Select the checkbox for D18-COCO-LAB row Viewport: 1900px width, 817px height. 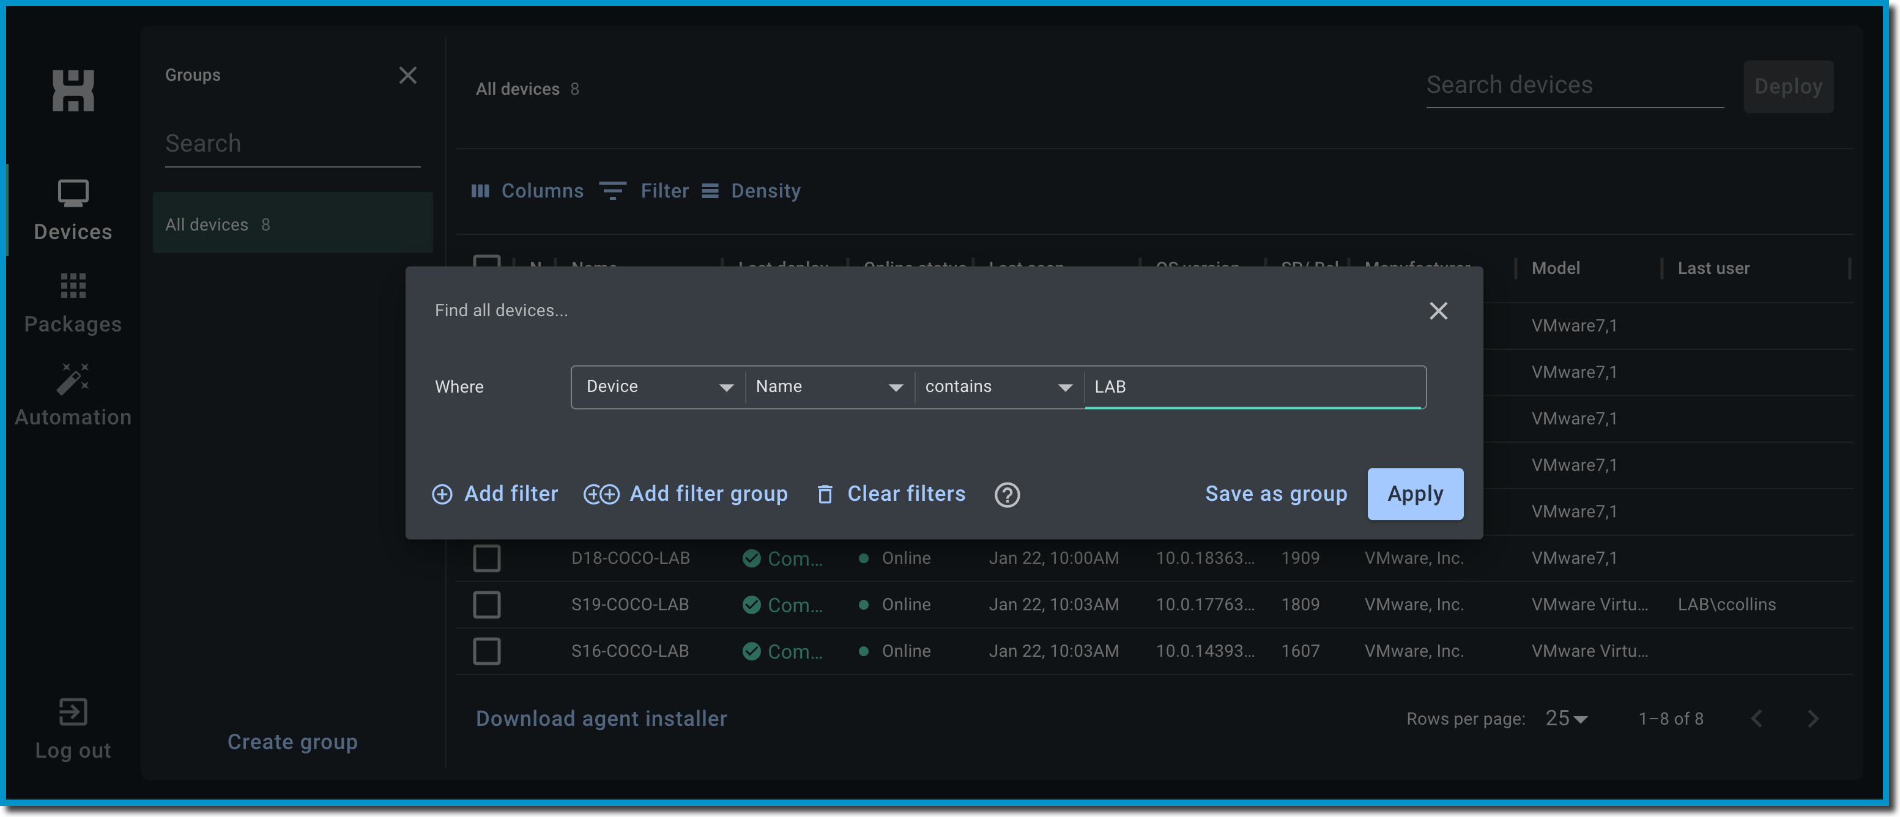[x=487, y=558]
